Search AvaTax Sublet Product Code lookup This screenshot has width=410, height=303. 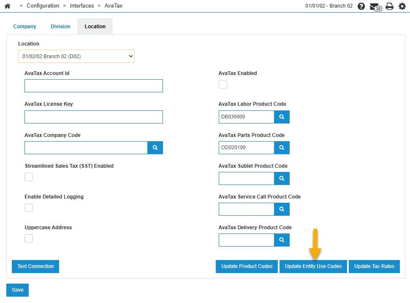[282, 179]
